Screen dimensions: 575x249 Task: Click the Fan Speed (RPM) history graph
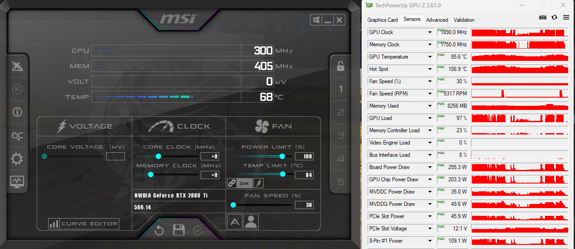point(520,94)
